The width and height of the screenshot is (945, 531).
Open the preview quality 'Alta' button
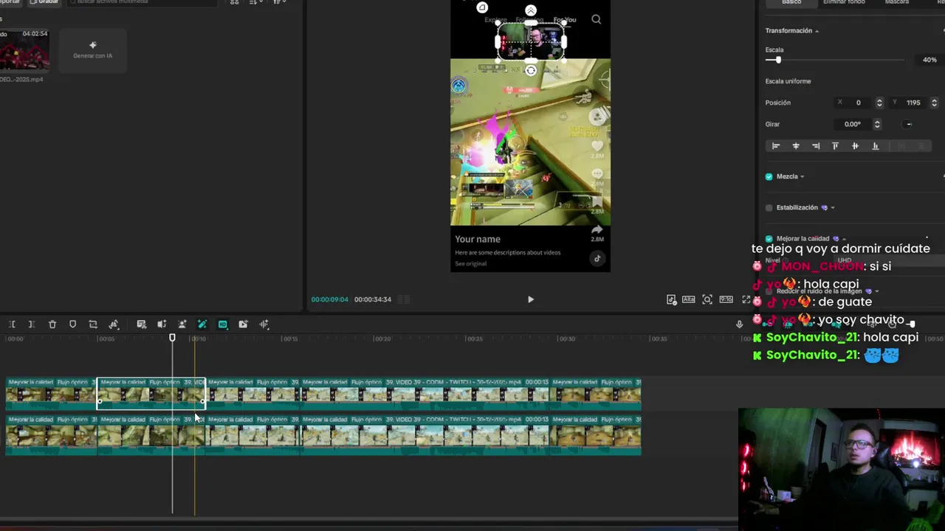click(x=689, y=299)
